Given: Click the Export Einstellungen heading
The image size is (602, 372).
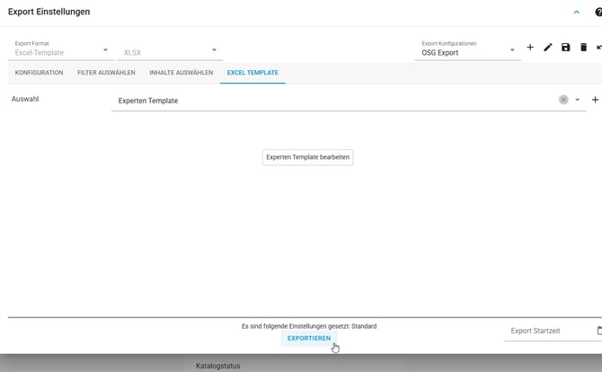Looking at the screenshot, I should [x=49, y=12].
